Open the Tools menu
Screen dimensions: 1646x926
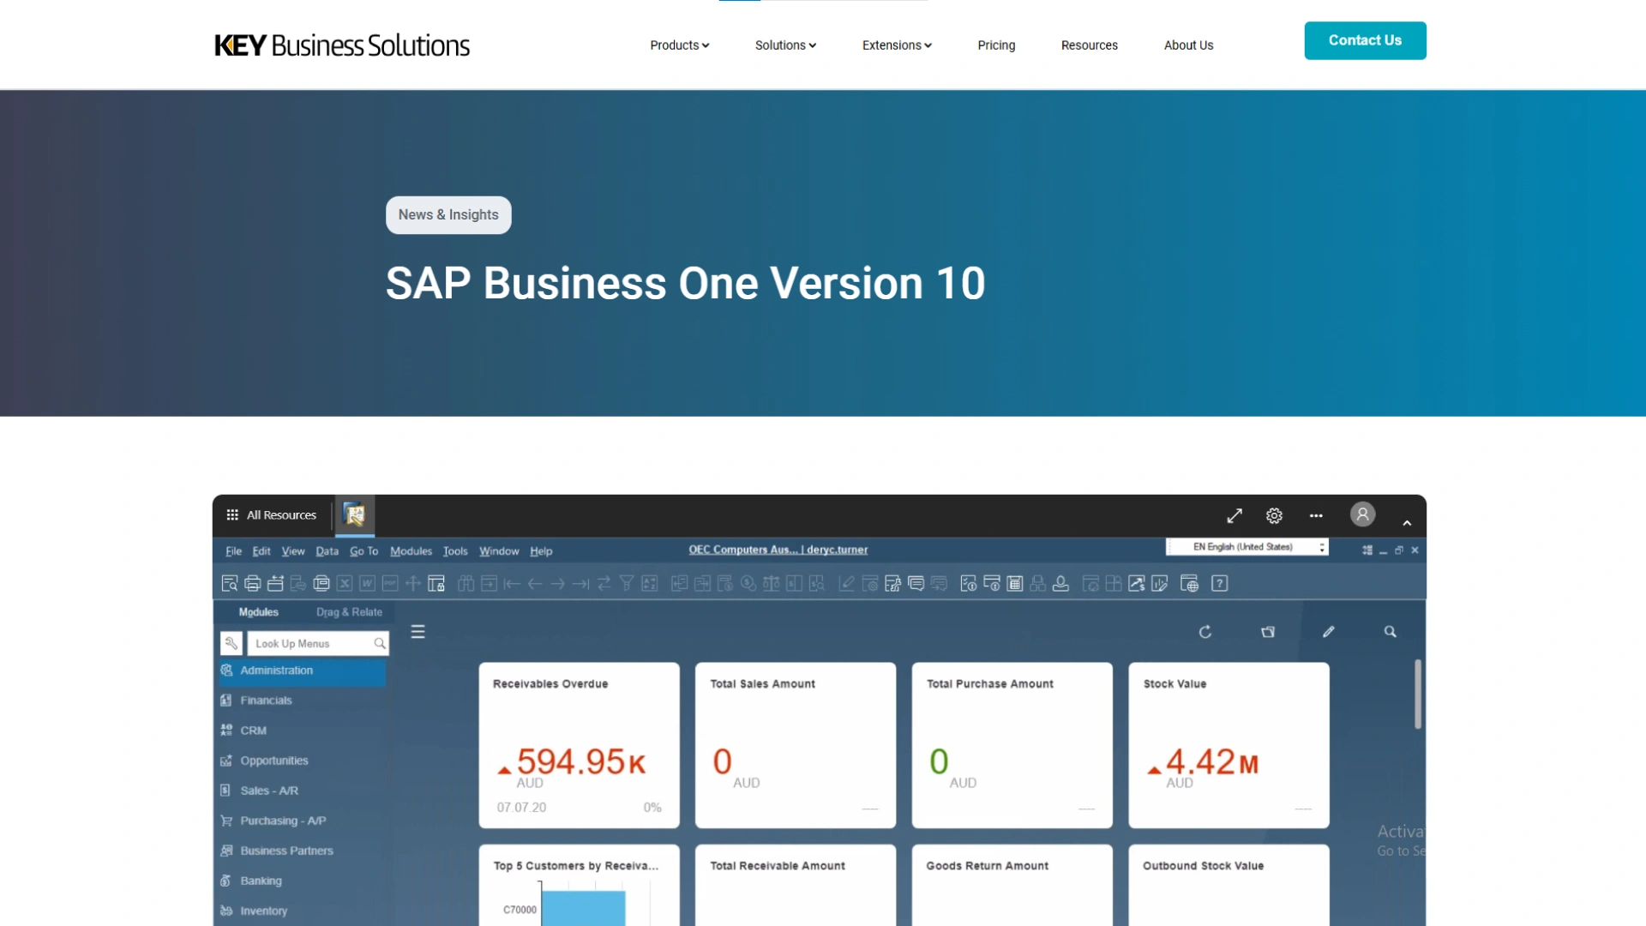pos(455,551)
